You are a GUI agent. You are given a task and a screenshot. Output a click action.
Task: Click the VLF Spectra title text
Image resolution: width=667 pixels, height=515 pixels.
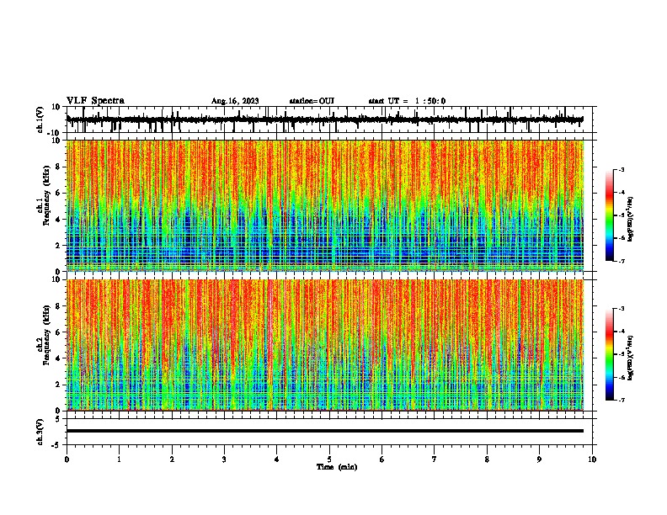coord(95,101)
